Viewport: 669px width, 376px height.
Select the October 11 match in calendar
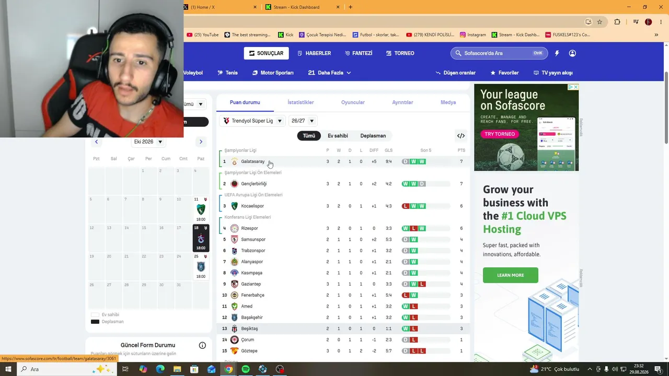point(201,210)
